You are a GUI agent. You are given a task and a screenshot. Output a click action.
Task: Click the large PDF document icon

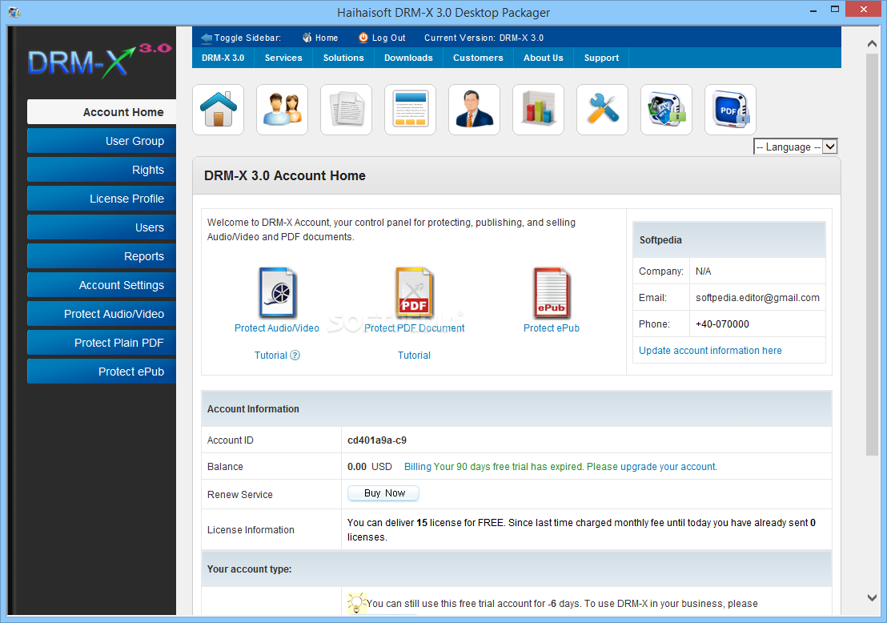(414, 292)
